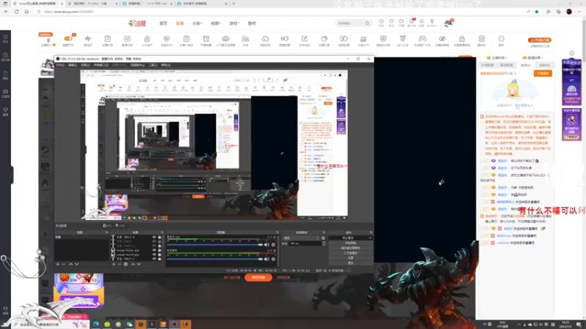Click the speed gauge icon in Douyu toolbar

(265, 39)
